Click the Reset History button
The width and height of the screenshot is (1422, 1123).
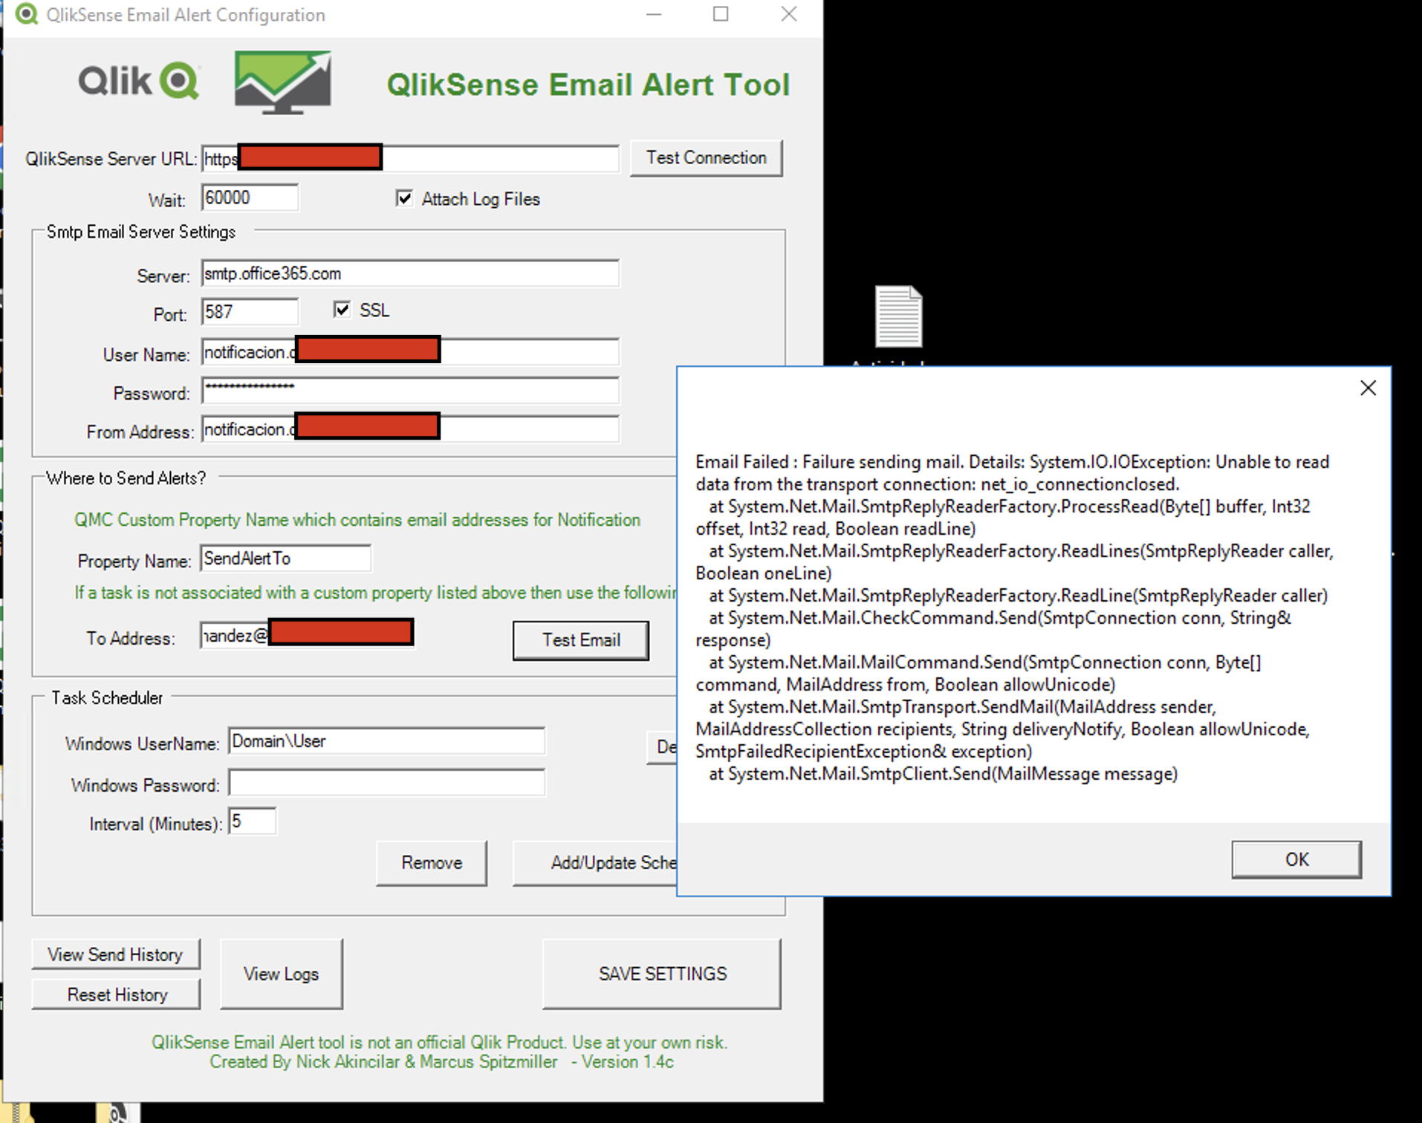click(116, 995)
